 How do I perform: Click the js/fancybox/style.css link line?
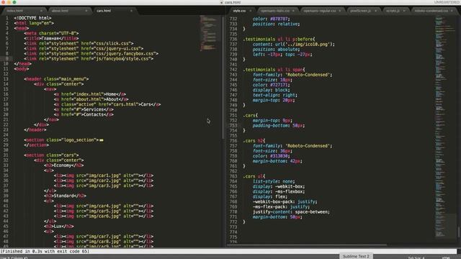[89, 59]
